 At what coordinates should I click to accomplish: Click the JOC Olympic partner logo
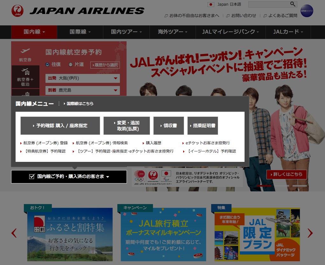[139, 176]
